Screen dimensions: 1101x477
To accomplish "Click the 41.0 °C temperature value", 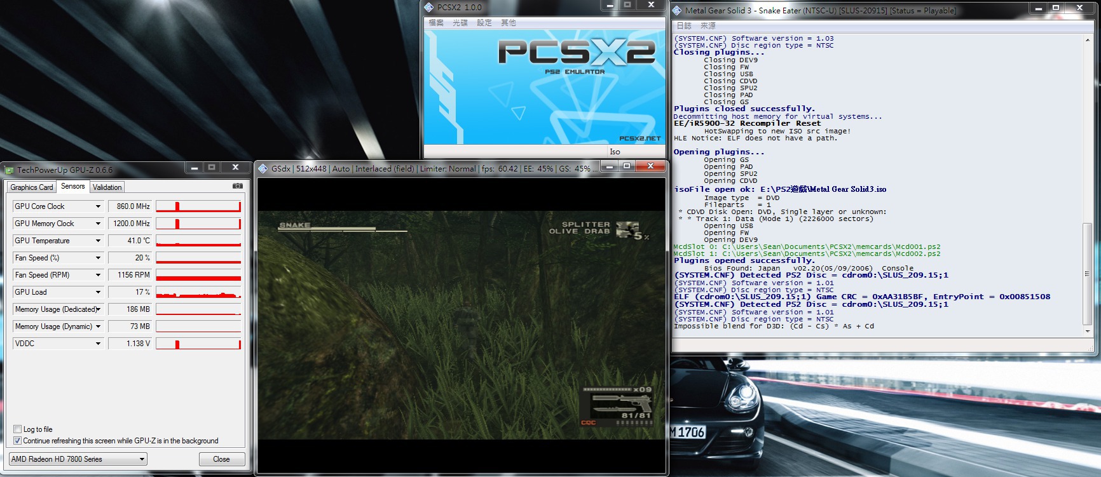I will 130,241.
